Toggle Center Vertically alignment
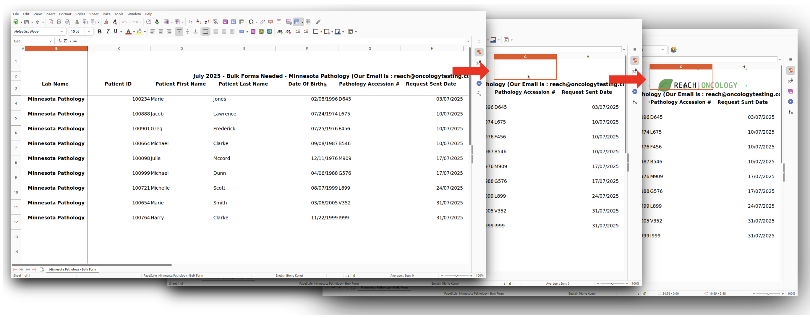 click(x=187, y=32)
